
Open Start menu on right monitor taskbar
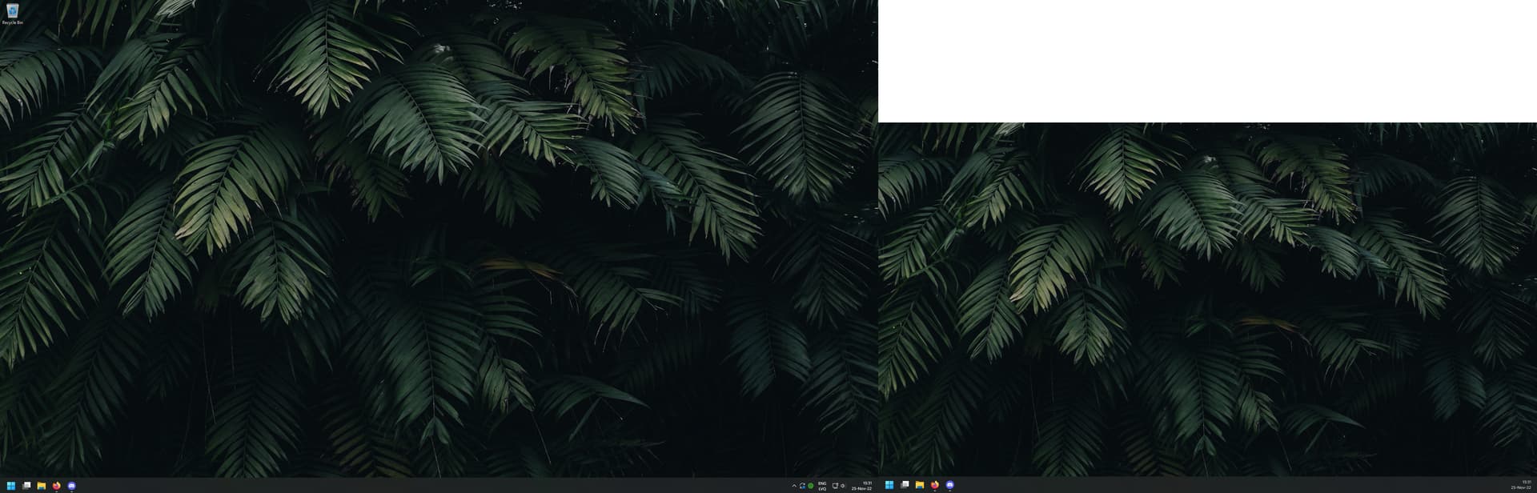[889, 485]
